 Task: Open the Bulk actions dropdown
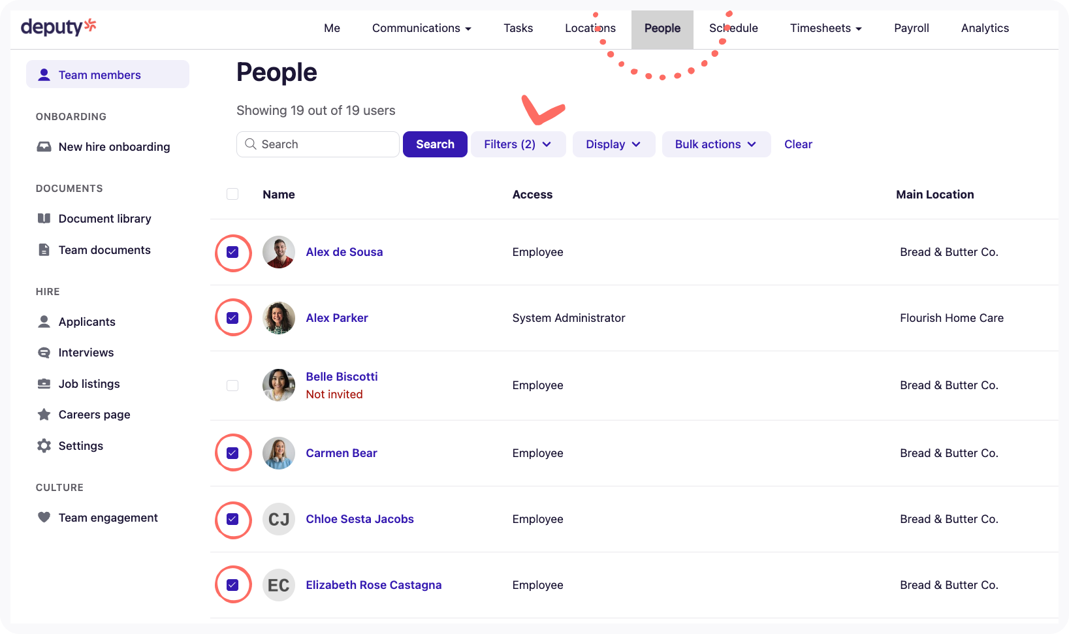tap(716, 144)
